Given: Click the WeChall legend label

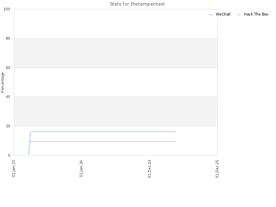Looking at the screenshot, I should [x=223, y=14].
